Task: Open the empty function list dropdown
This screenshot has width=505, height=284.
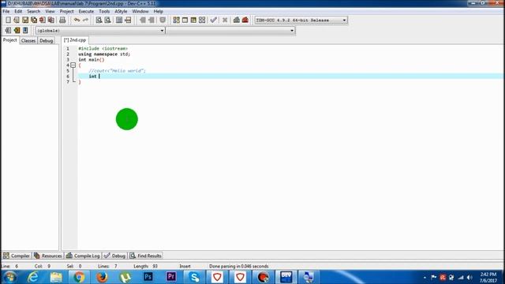Action: [230, 31]
